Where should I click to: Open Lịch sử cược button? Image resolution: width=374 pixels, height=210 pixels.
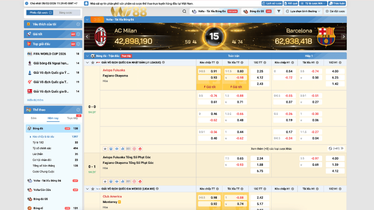pos(272,3)
